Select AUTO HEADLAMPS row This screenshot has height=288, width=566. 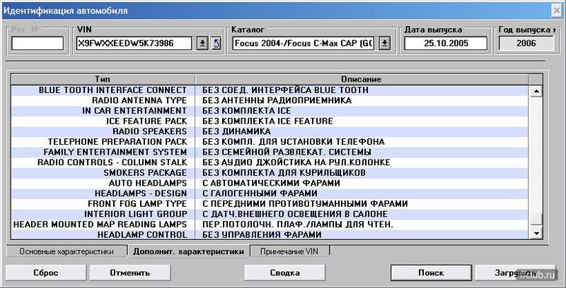[271, 184]
